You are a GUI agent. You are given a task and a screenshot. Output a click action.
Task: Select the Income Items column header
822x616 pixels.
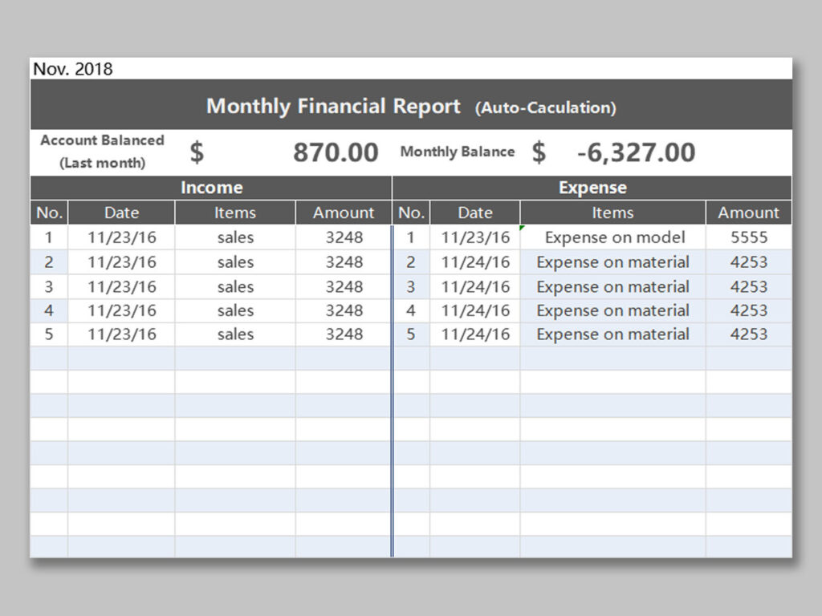point(235,213)
